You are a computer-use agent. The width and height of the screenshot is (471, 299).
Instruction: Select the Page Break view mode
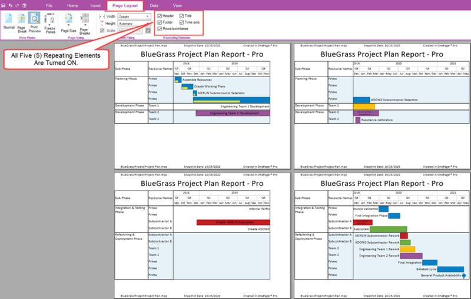(x=22, y=22)
